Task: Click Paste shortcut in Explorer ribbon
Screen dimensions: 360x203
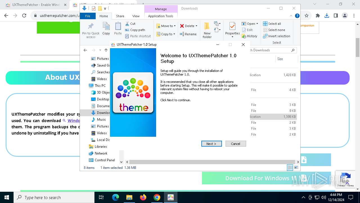Action: (138, 36)
